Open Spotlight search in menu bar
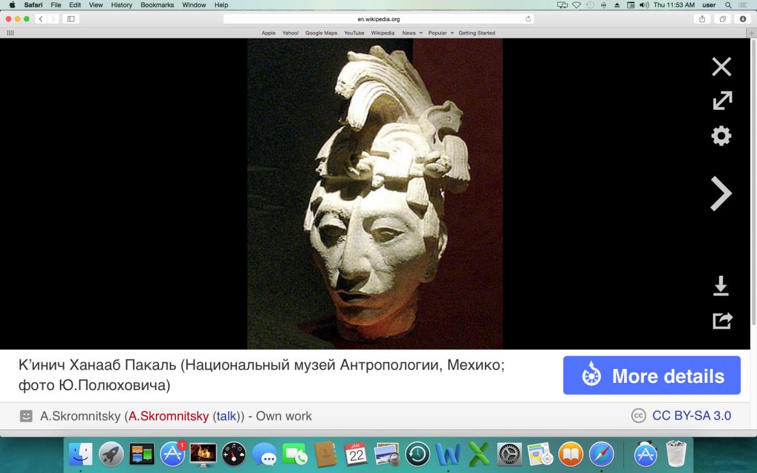The width and height of the screenshot is (757, 473). click(728, 5)
